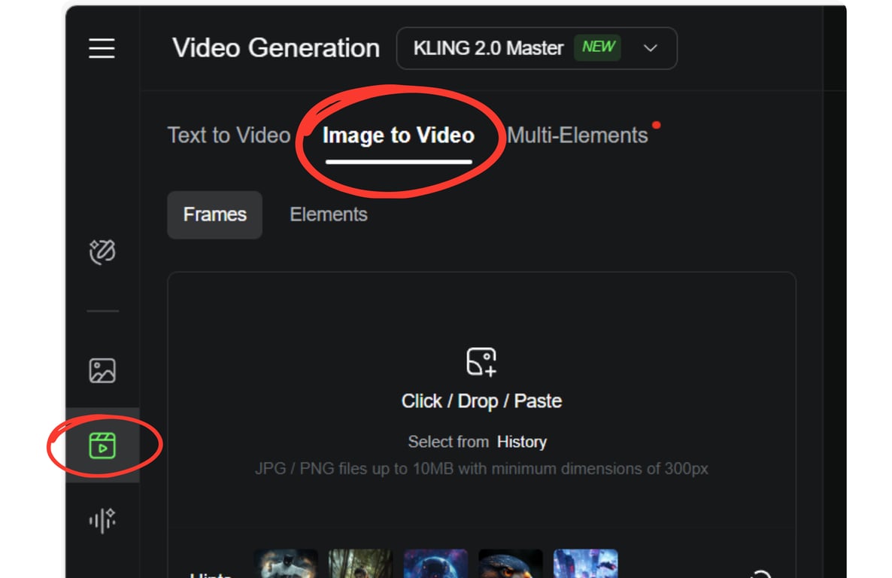Pick the fifth hint thumbnail with neon city
Screen dimensions: 892x578
[586, 564]
